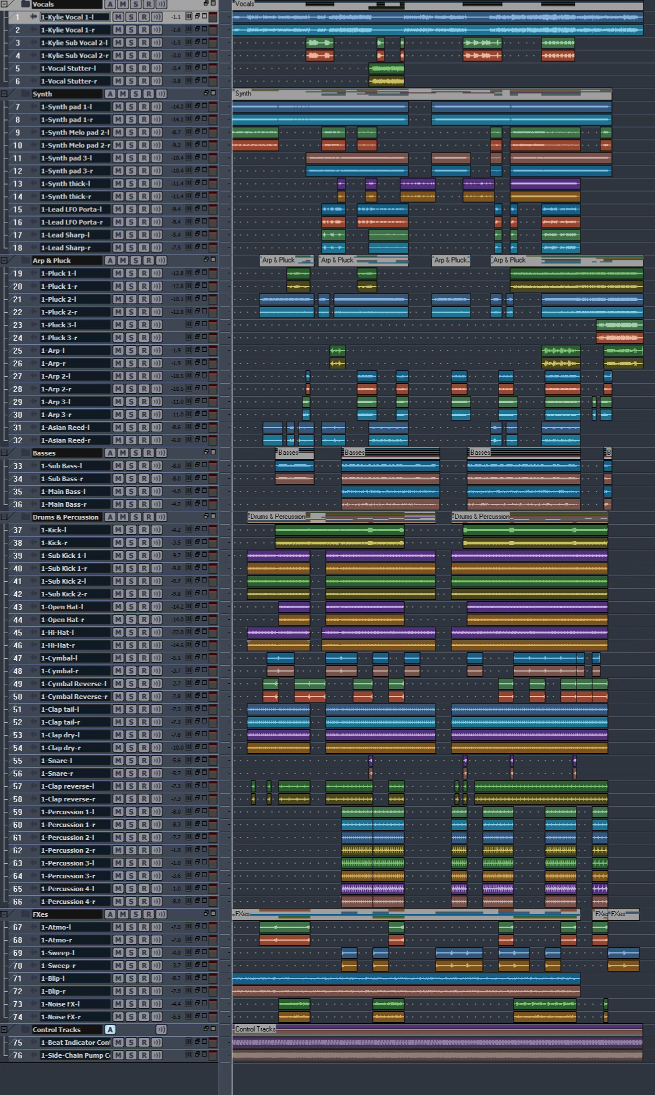Image resolution: width=655 pixels, height=1095 pixels.
Task: Maximize track 13 Synth thick-l
Action: click(x=204, y=182)
